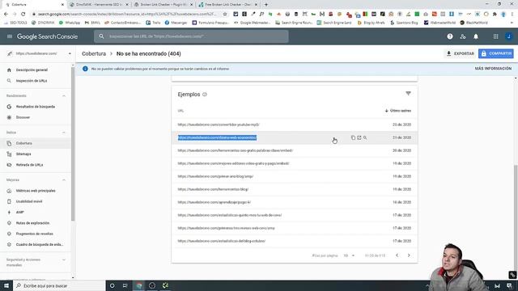Click the help question mark icon
This screenshot has width=518, height=291.
pos(450,36)
